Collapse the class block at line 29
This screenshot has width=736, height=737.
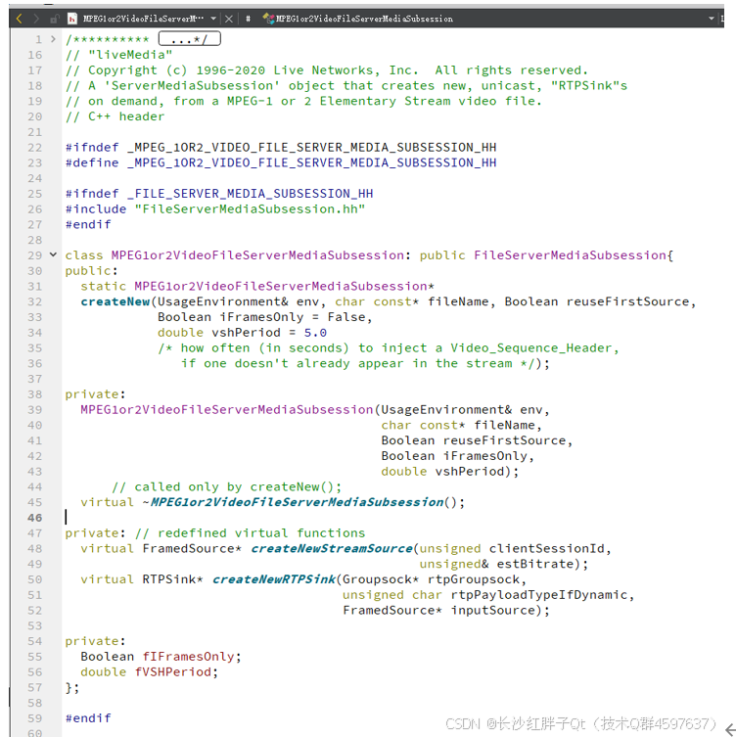53,254
